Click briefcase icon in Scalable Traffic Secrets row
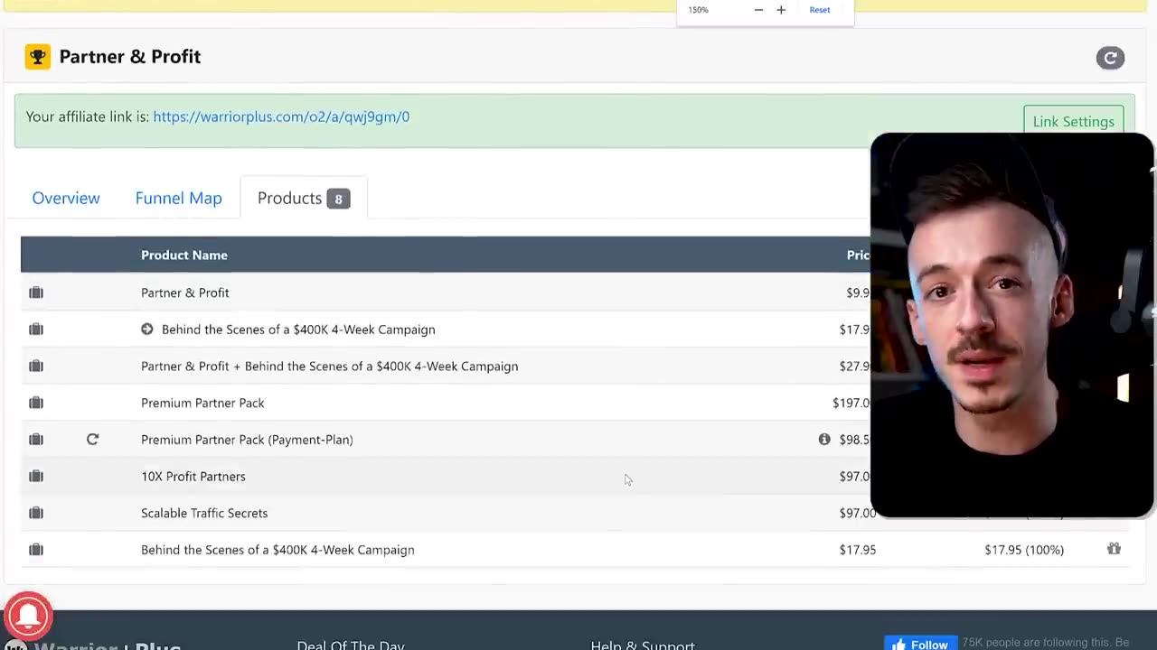Screen dimensions: 1157x650 (x=36, y=513)
